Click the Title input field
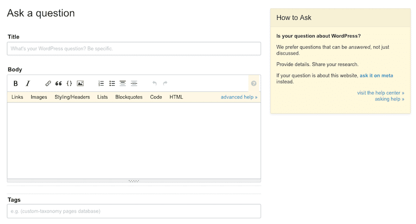This screenshot has height=224, width=416. pos(134,49)
